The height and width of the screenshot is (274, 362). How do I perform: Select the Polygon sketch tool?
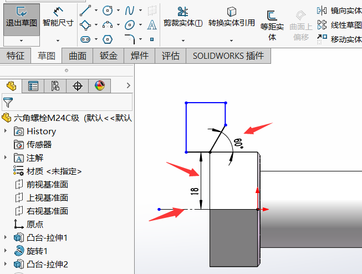(108, 39)
